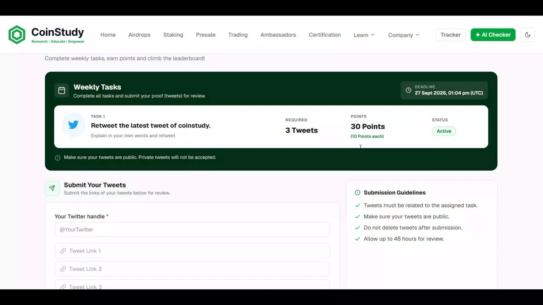The width and height of the screenshot is (543, 305).
Task: Click the paper plane Submit Your Tweets icon
Action: 52,188
